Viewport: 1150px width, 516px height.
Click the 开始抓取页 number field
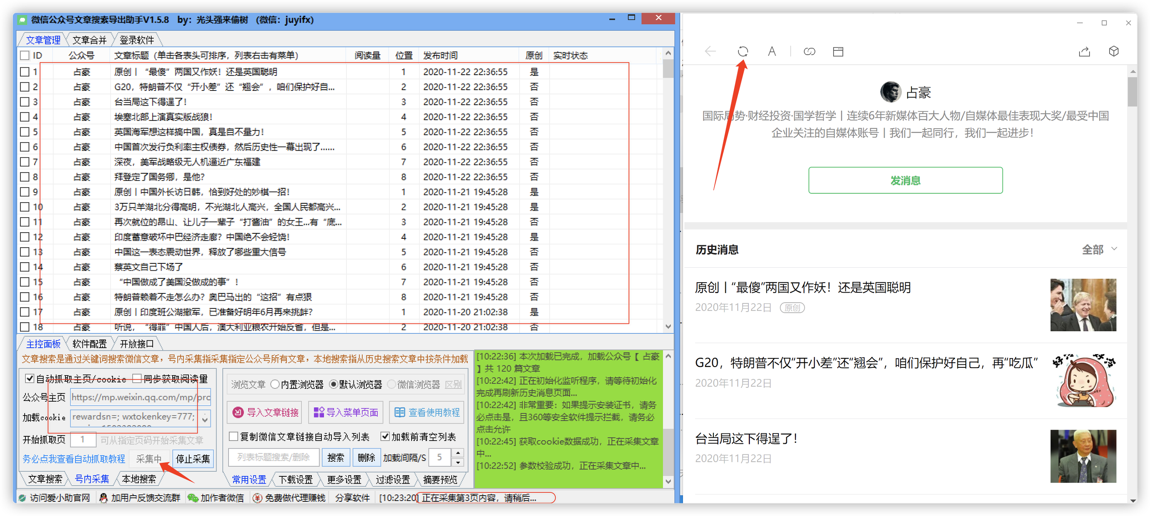82,439
